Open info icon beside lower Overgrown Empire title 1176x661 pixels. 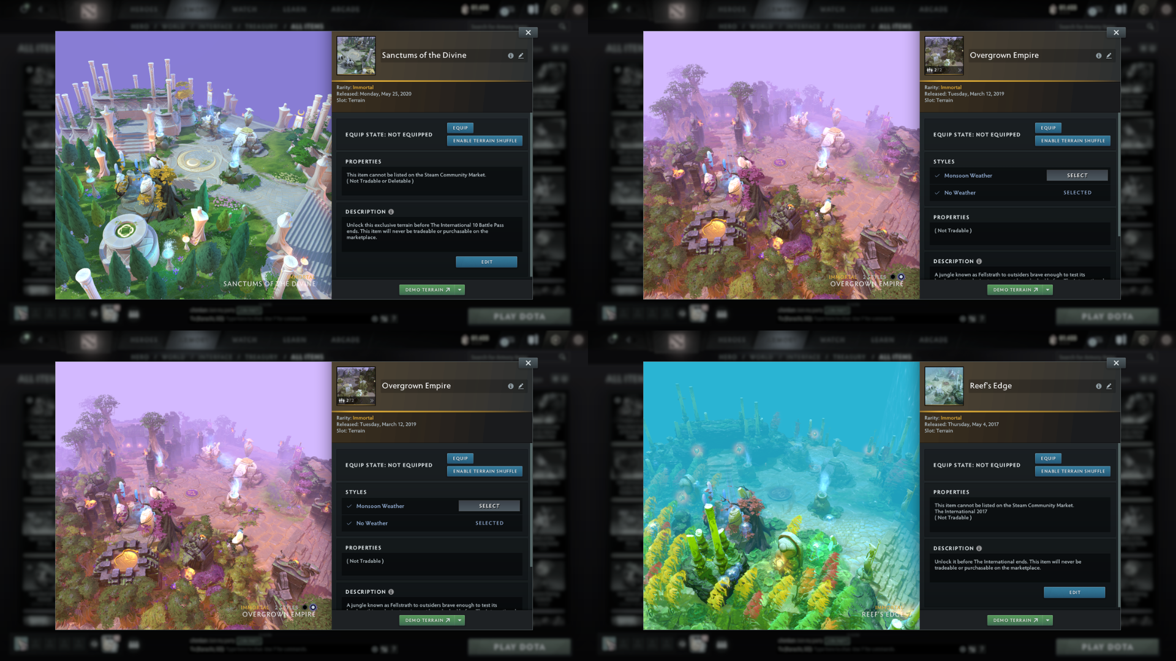tap(510, 386)
